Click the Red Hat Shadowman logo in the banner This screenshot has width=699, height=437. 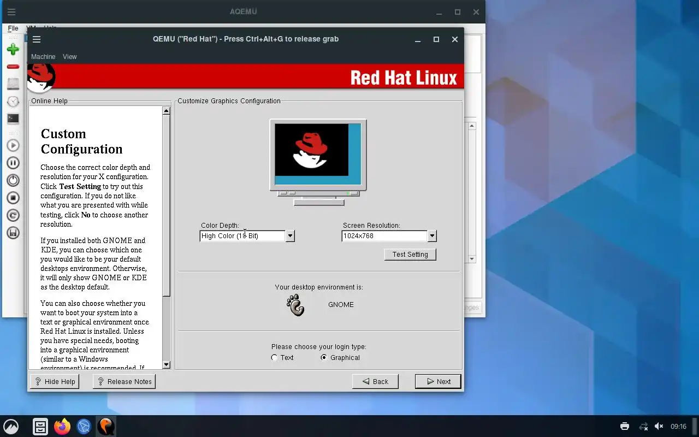(x=41, y=78)
